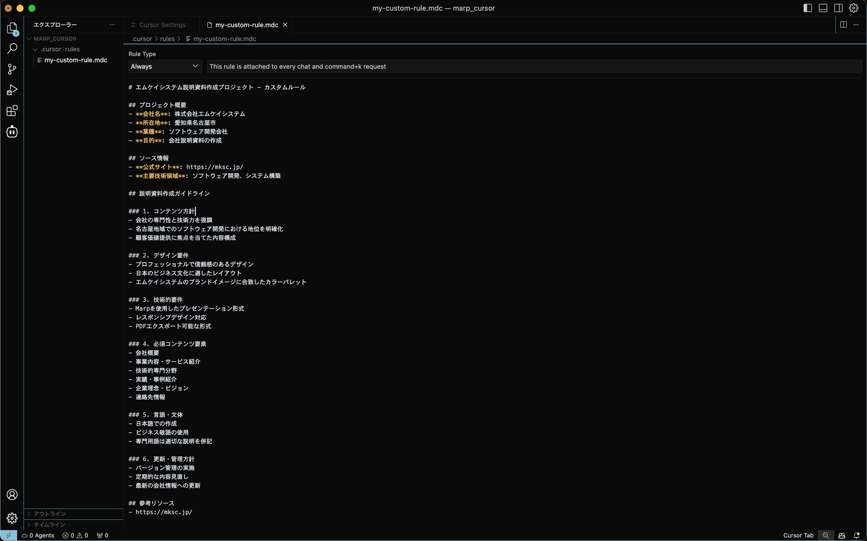Open the Search view in activity bar
The width and height of the screenshot is (867, 541).
12,48
